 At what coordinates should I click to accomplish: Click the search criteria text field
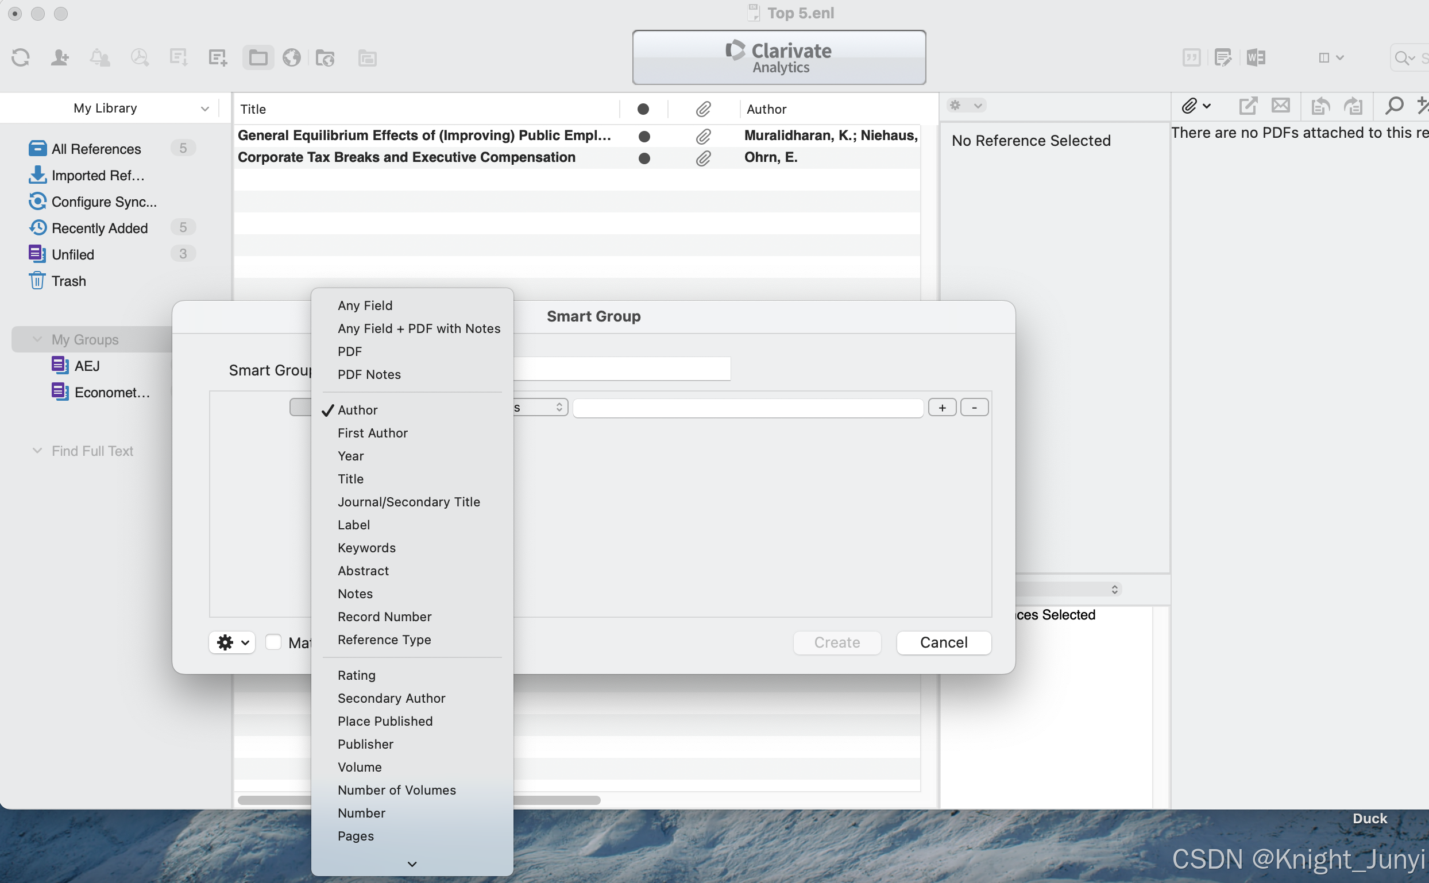(747, 407)
